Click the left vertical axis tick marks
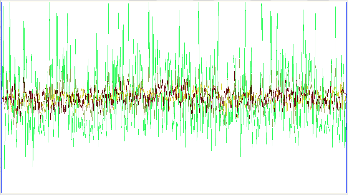This screenshot has height=195, width=348. tap(1, 96)
